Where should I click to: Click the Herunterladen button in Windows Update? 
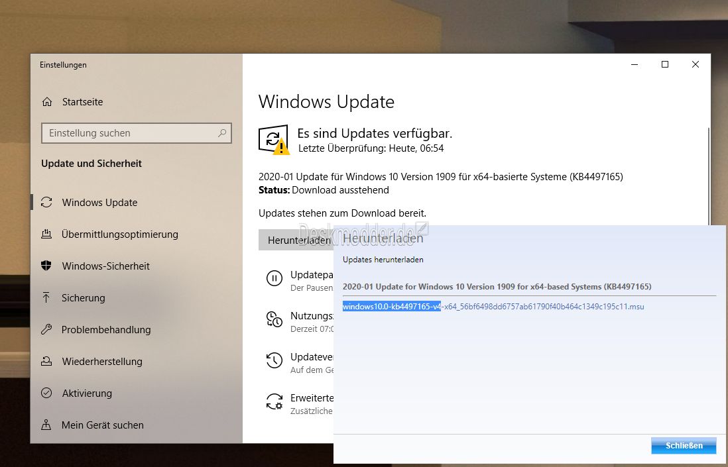pyautogui.click(x=296, y=240)
